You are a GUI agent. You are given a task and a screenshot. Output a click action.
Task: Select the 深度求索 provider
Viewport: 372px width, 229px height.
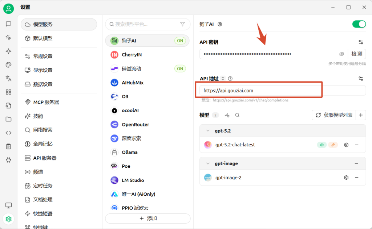pyautogui.click(x=147, y=138)
